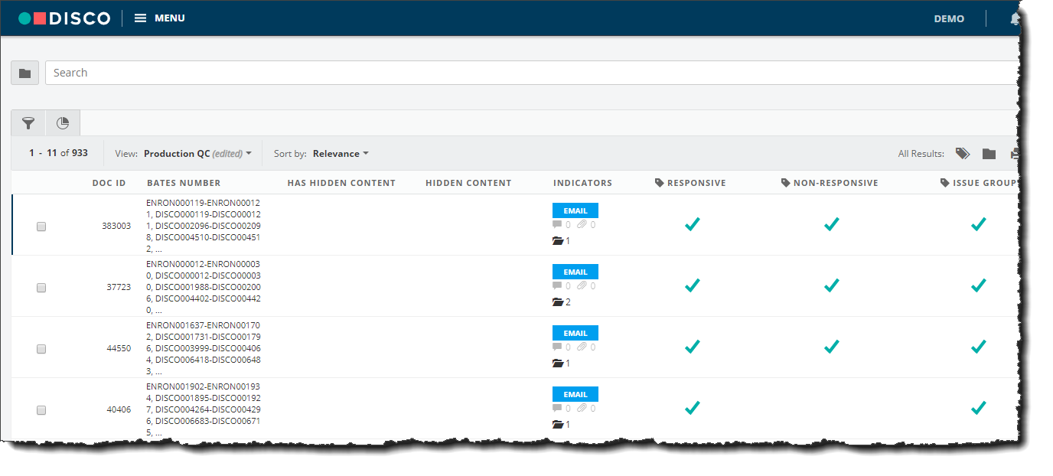Click Doc ID number 44550
Image resolution: width=1053 pixels, height=476 pixels.
tap(119, 349)
